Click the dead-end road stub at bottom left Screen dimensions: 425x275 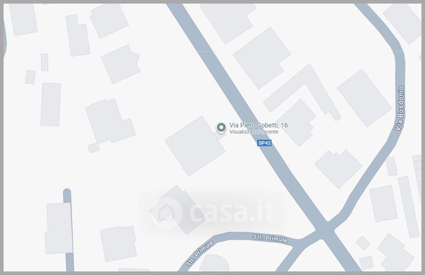[x=69, y=230]
